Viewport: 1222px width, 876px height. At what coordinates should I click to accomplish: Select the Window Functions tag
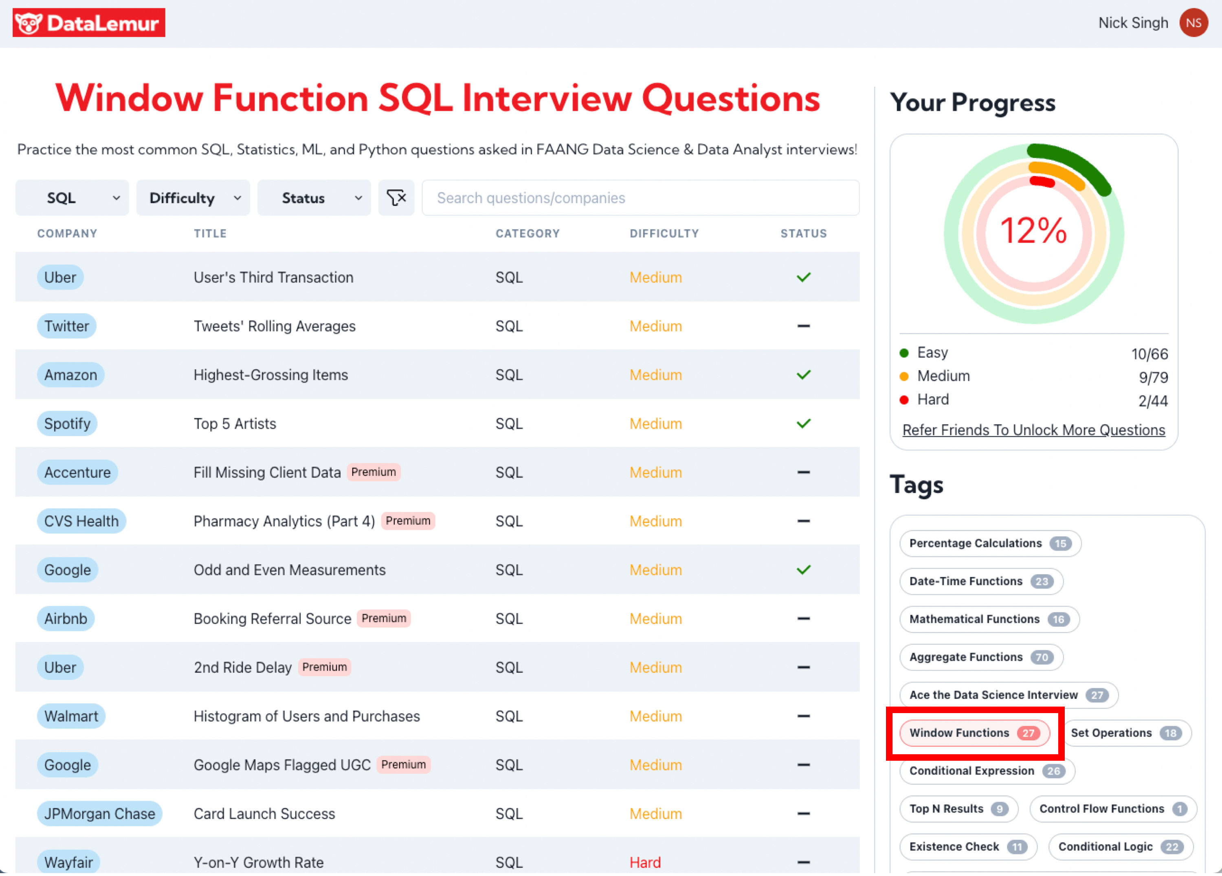pos(975,733)
